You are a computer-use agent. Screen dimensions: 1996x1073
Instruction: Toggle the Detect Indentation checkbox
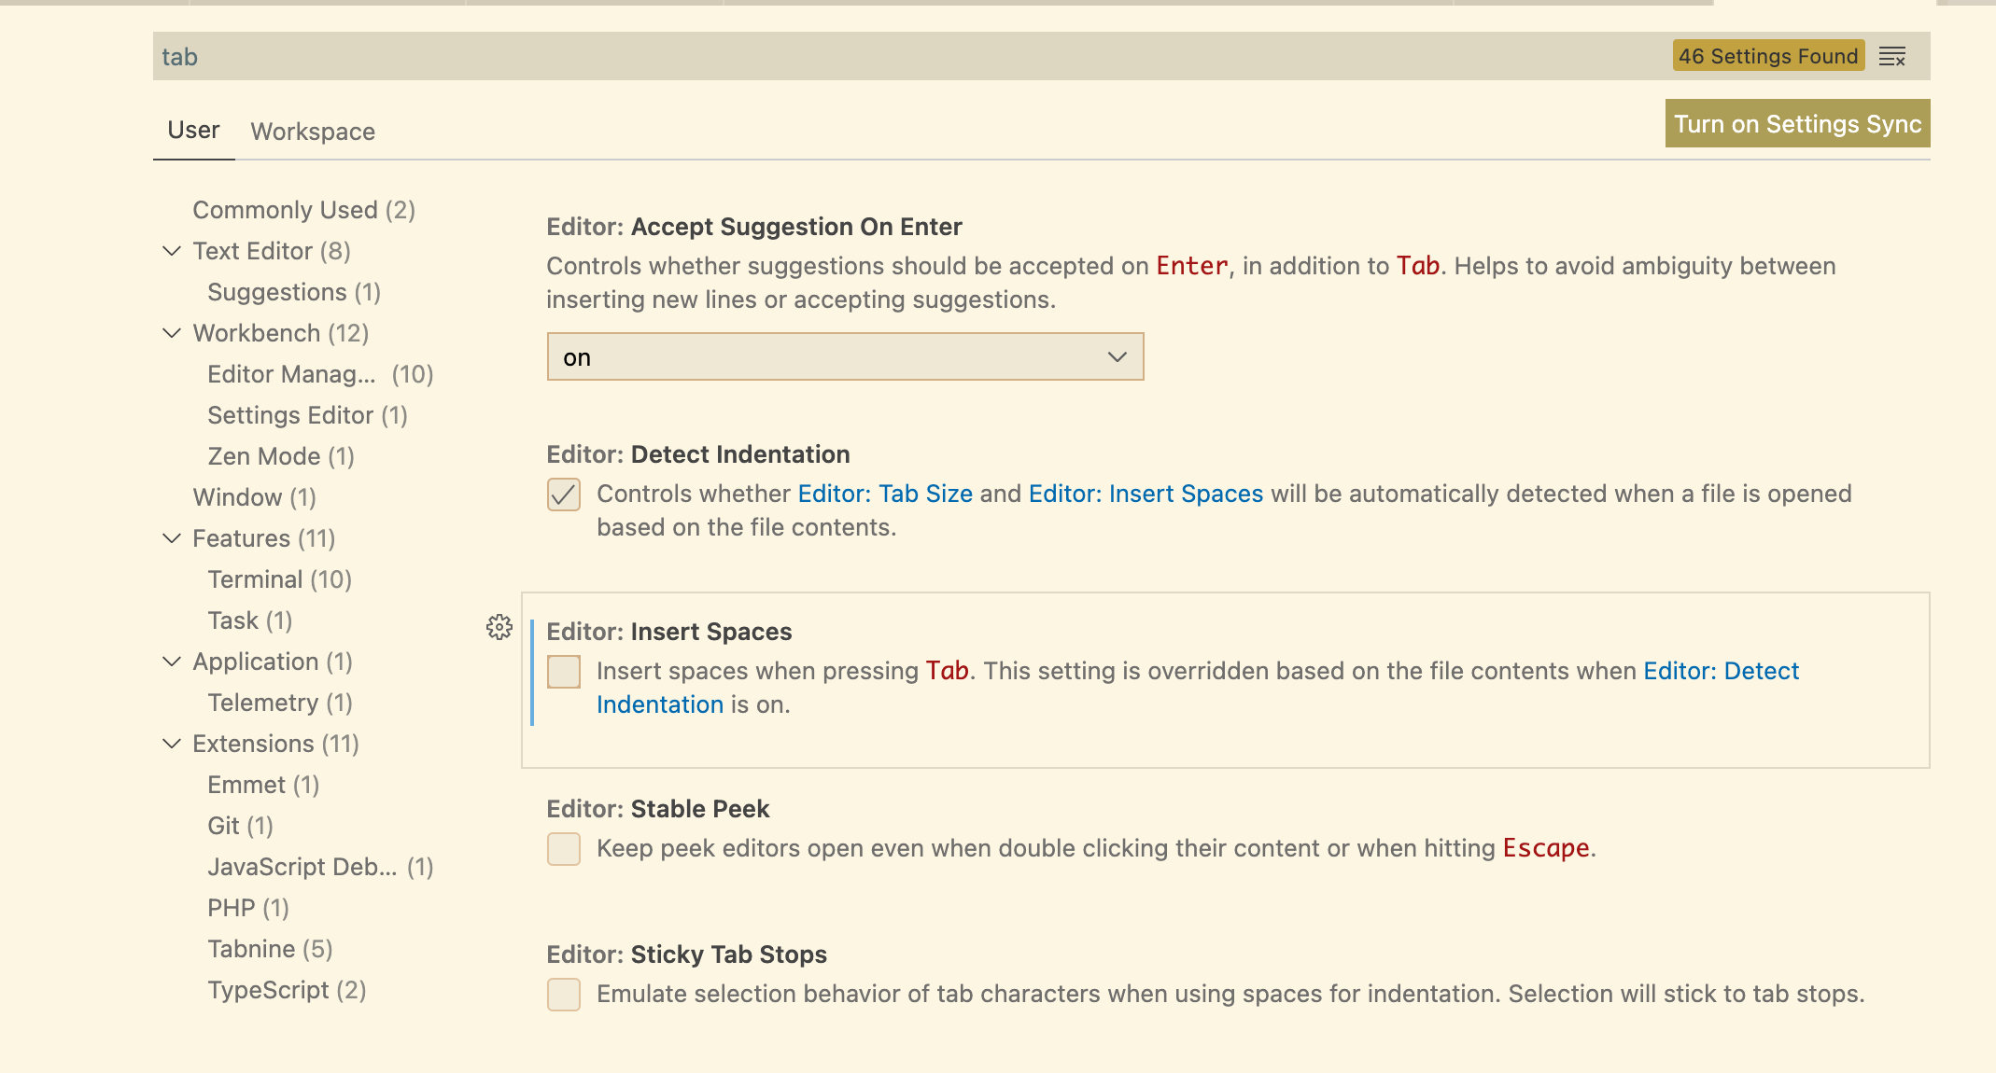point(564,495)
